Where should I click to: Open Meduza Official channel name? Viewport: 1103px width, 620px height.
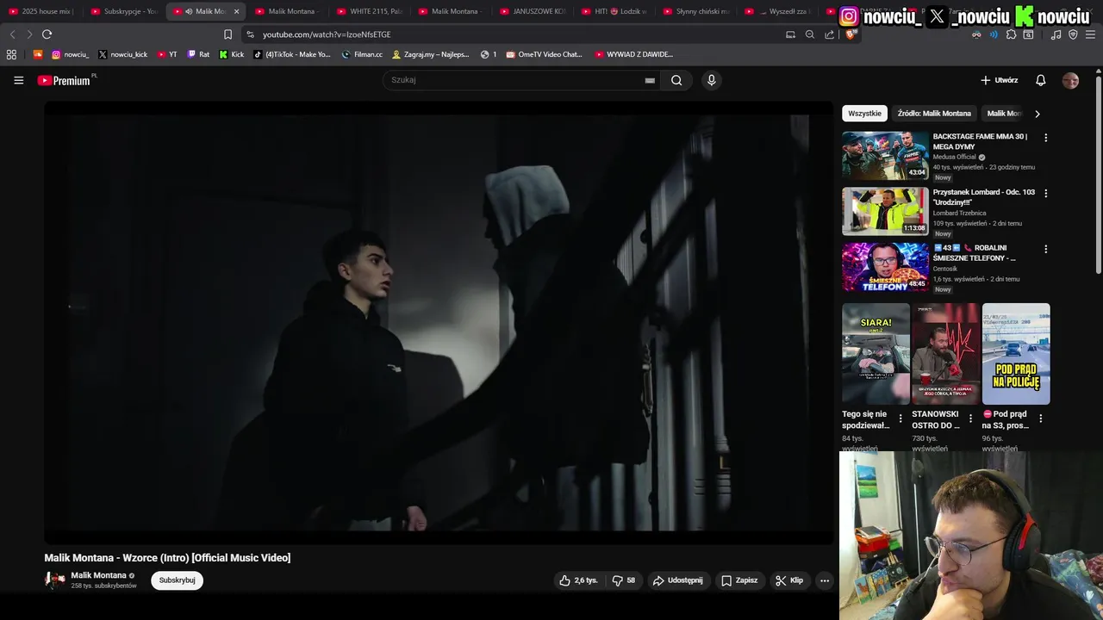954,157
